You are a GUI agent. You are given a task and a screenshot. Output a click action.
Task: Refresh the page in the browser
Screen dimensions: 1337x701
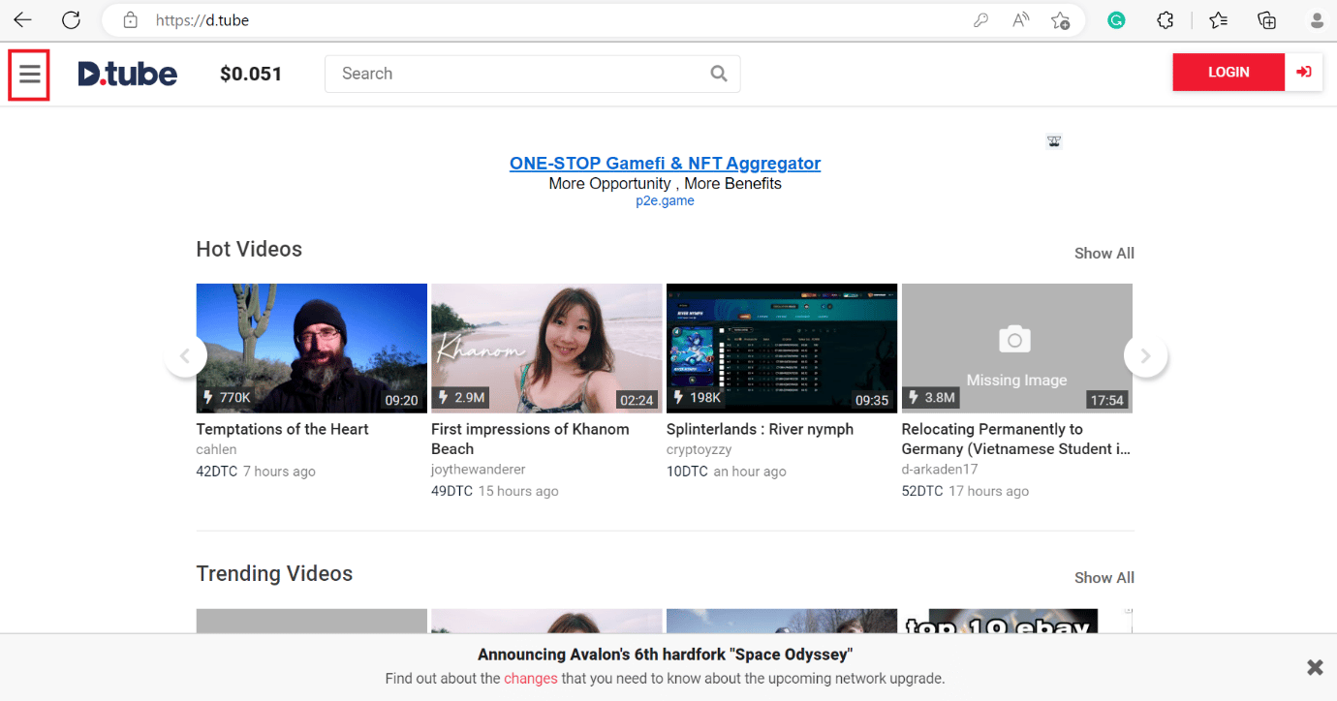pos(71,19)
